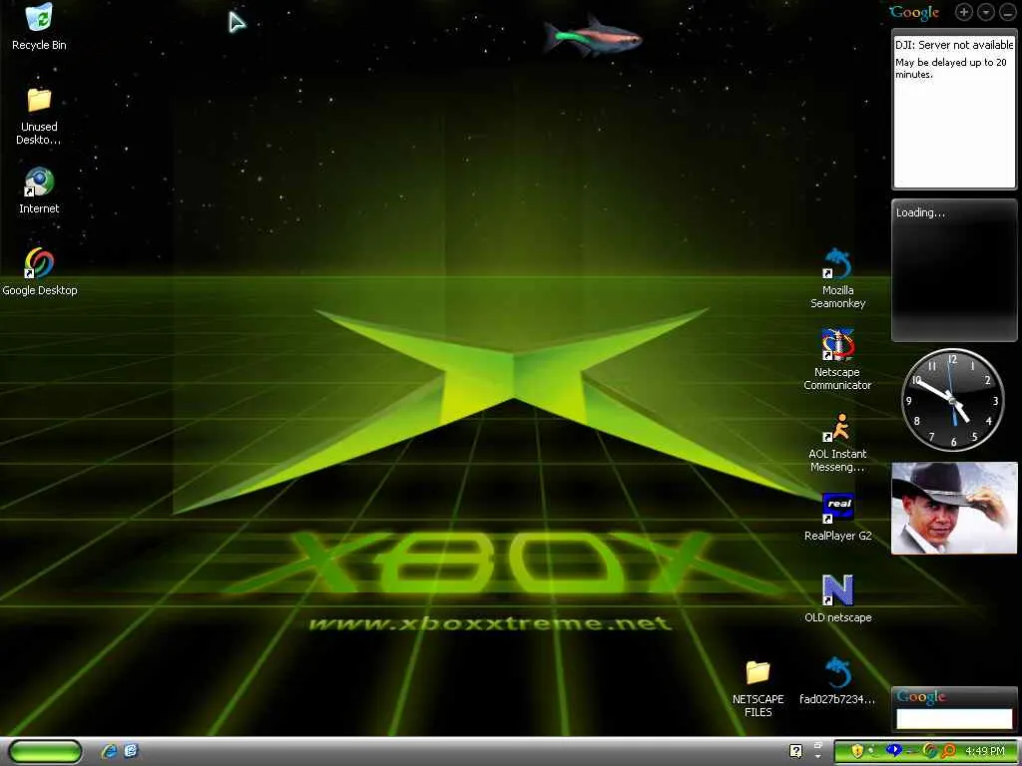
Task: Click the Google logo atop the sidebar
Action: click(914, 12)
